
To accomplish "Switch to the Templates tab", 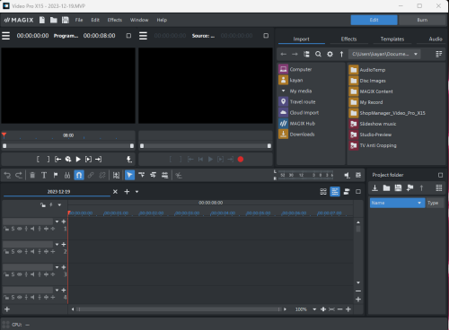I will pyautogui.click(x=392, y=39).
